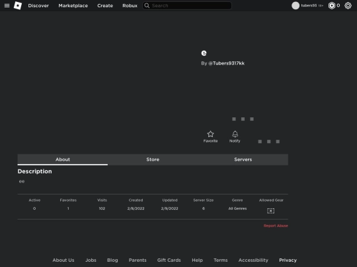Open the Parents footer link
This screenshot has height=267, width=357.
pyautogui.click(x=138, y=260)
